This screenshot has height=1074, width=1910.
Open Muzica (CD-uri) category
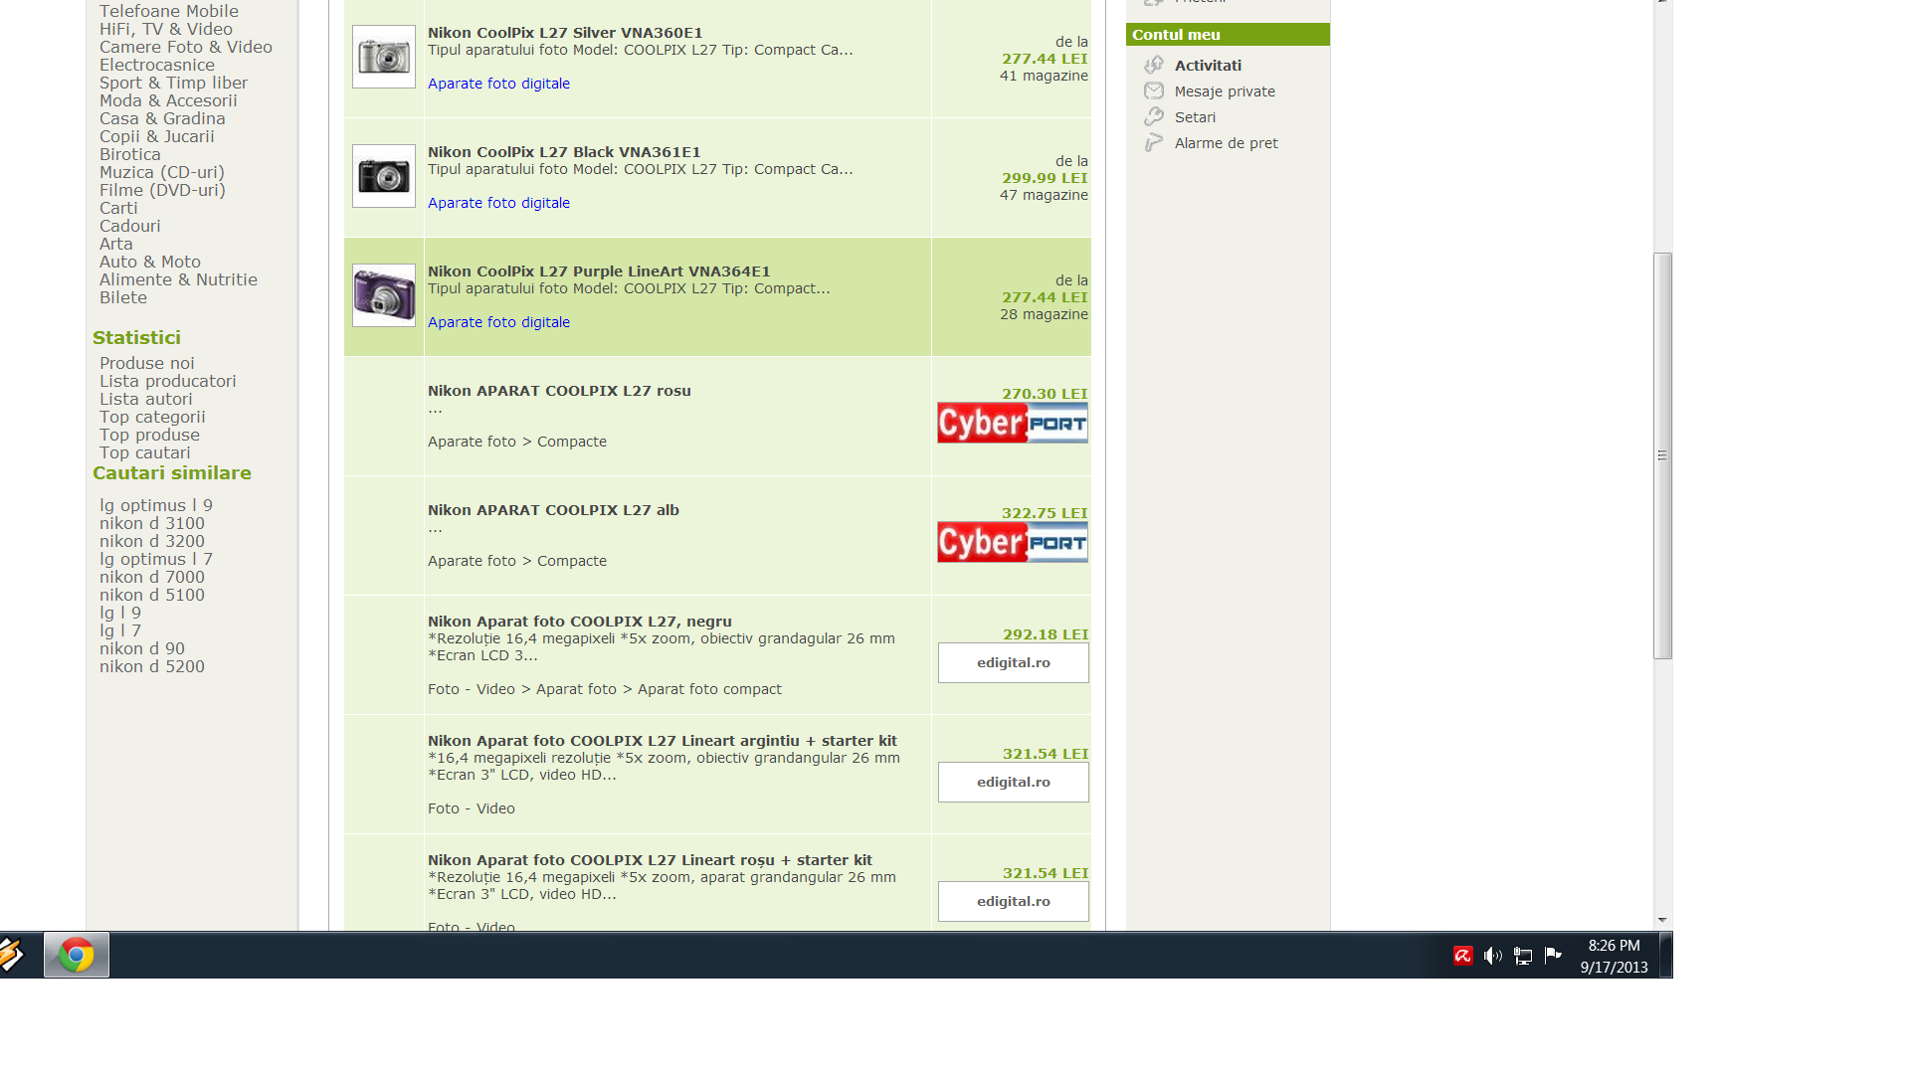tap(162, 172)
